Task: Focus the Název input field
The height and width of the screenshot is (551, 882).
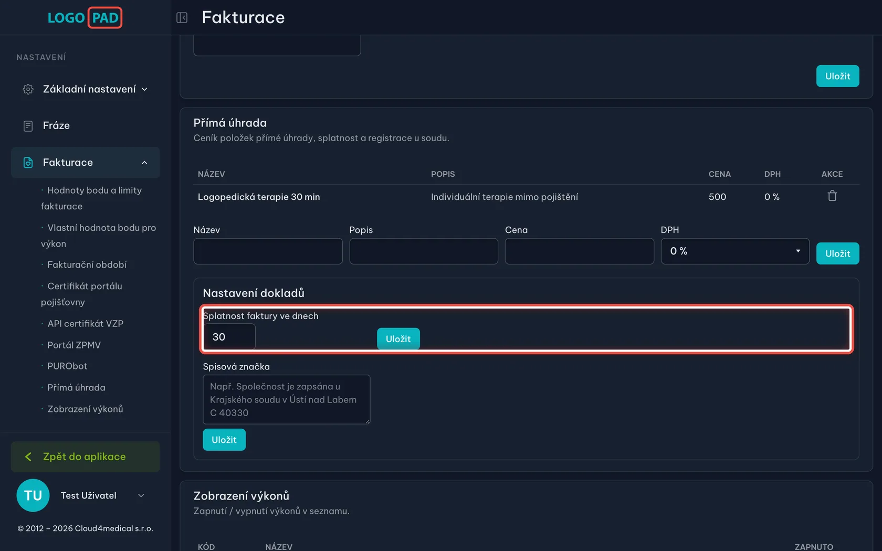Action: point(268,251)
